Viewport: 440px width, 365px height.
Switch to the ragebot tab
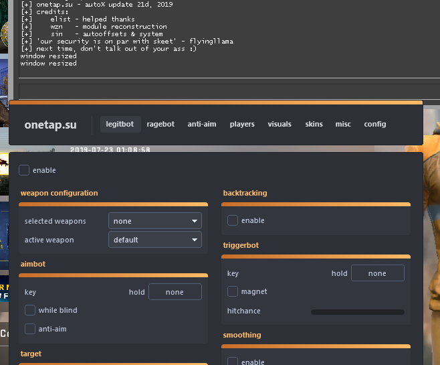pyautogui.click(x=160, y=124)
